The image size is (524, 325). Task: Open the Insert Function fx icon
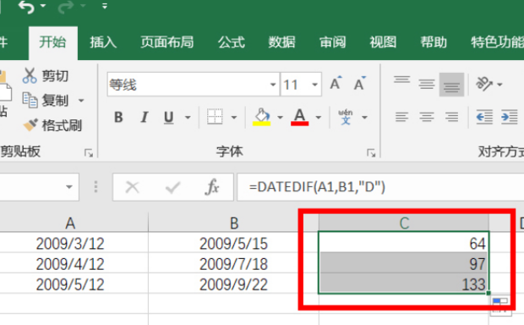[212, 187]
